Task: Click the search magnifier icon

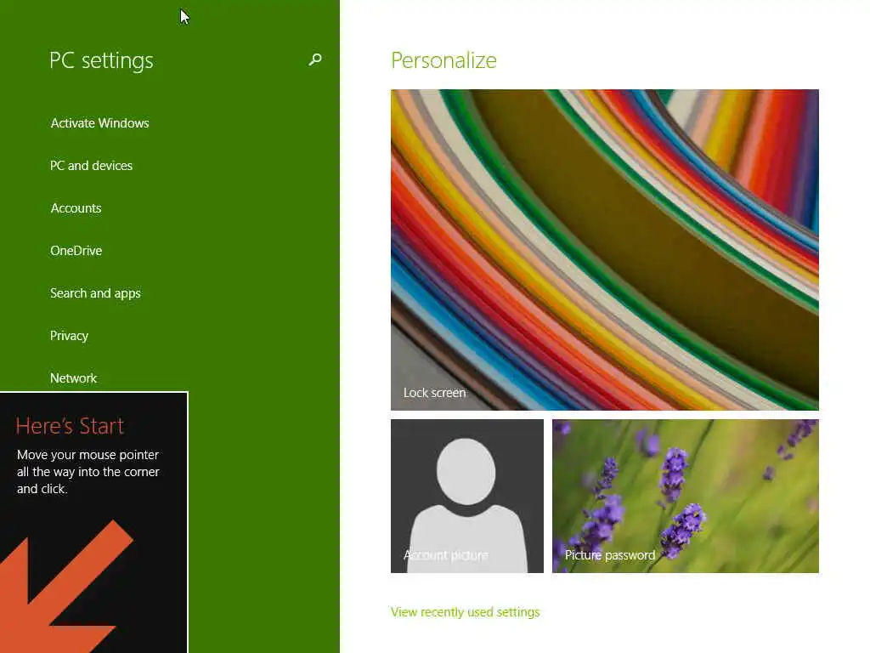Action: coord(315,60)
